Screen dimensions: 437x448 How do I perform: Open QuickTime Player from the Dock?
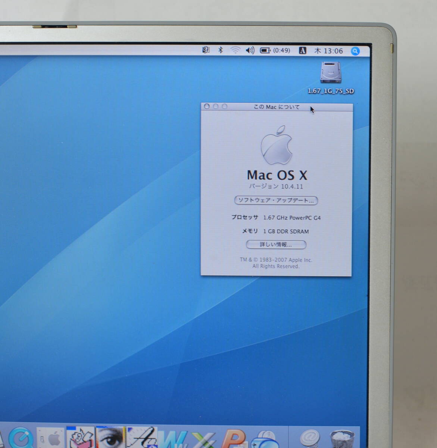click(21, 438)
